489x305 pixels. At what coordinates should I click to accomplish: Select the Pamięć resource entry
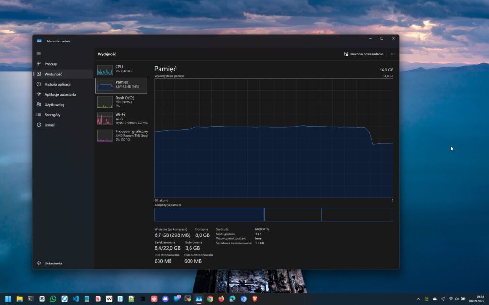tap(121, 85)
